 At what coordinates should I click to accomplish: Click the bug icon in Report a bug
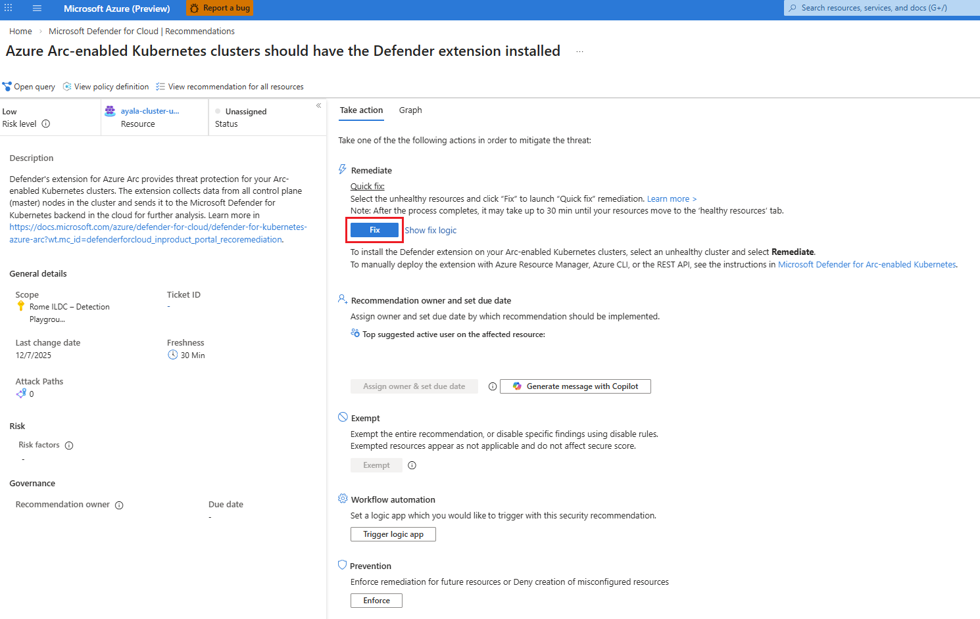pyautogui.click(x=194, y=8)
